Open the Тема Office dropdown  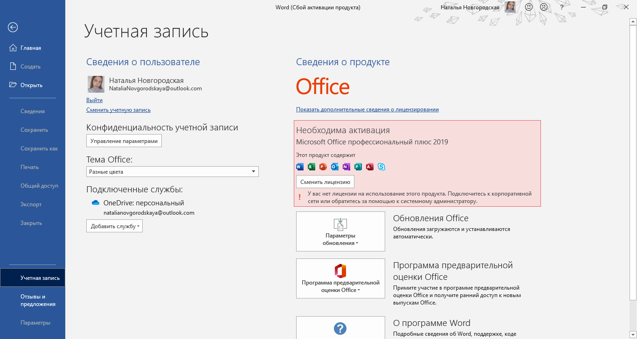pyautogui.click(x=173, y=172)
